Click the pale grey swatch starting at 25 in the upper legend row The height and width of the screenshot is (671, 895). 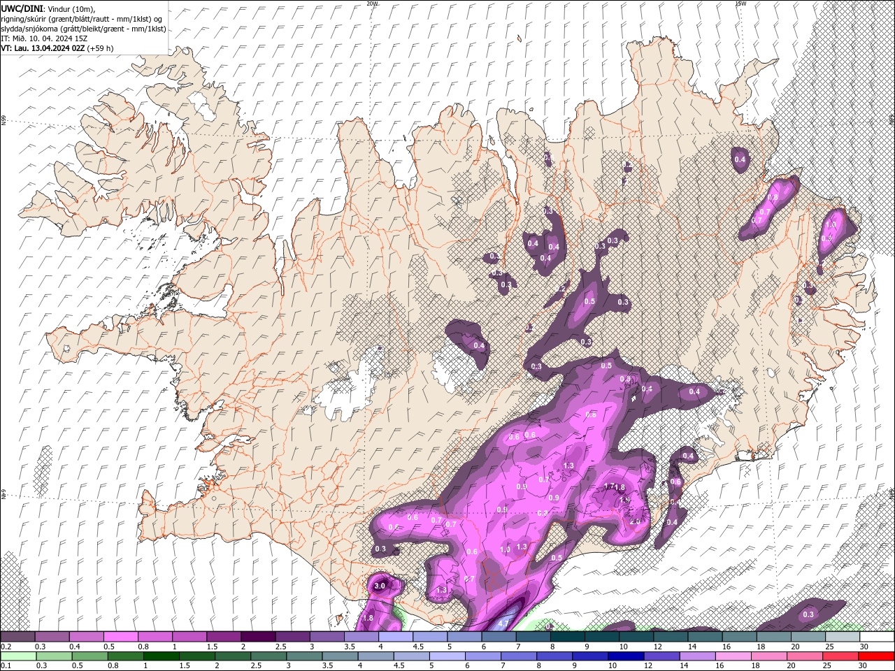(843, 637)
